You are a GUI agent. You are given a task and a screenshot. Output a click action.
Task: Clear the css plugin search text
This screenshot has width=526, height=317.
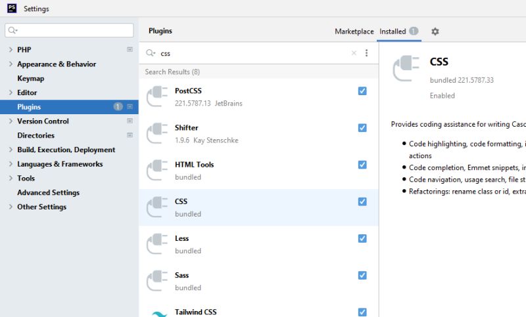[354, 53]
